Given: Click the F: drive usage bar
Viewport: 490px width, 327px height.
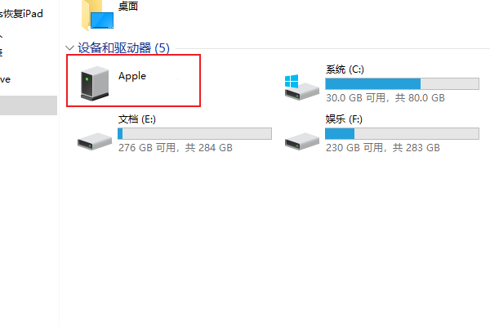Looking at the screenshot, I should pos(402,133).
